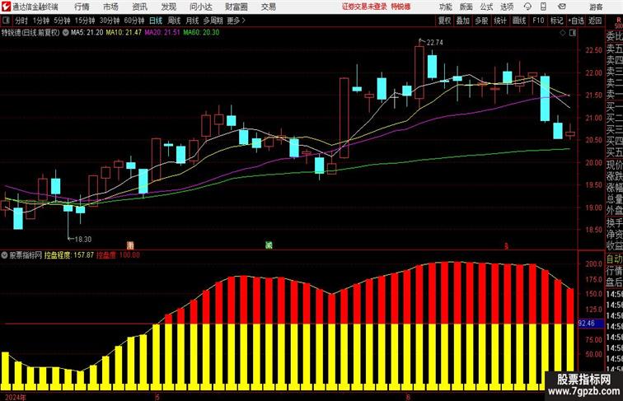Switch to 1分钟 period tab

[41, 21]
